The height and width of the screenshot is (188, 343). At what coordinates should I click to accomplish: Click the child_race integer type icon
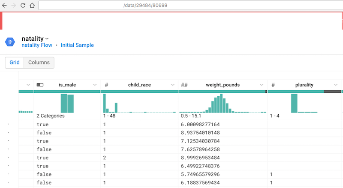point(106,85)
